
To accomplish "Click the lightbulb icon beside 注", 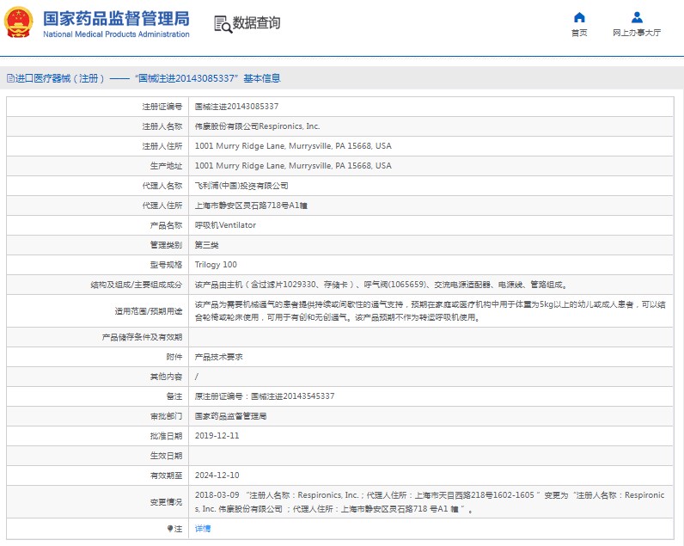I will pyautogui.click(x=170, y=529).
